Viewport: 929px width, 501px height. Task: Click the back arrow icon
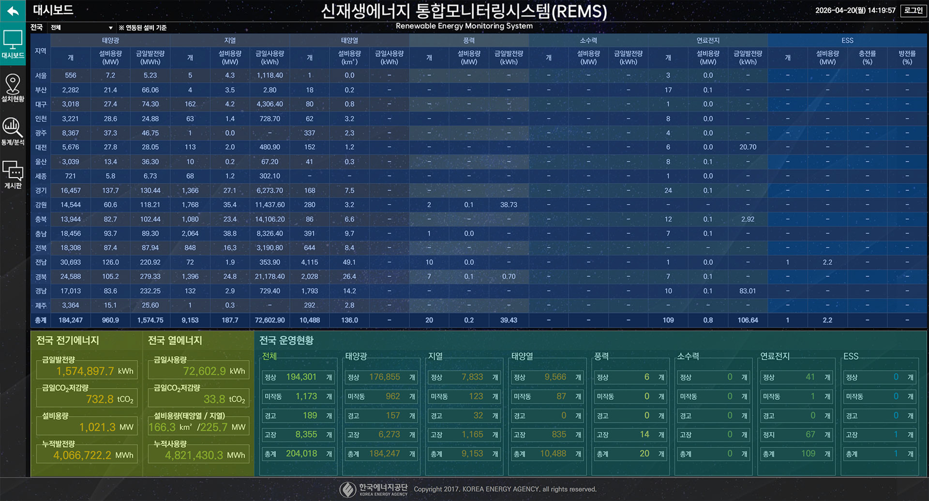coord(13,11)
